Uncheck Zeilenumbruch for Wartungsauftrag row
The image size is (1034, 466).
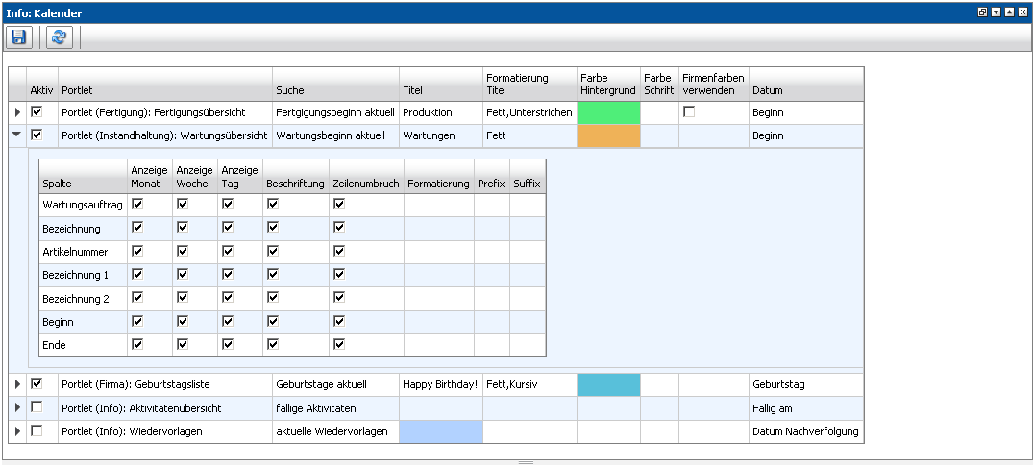coord(338,204)
